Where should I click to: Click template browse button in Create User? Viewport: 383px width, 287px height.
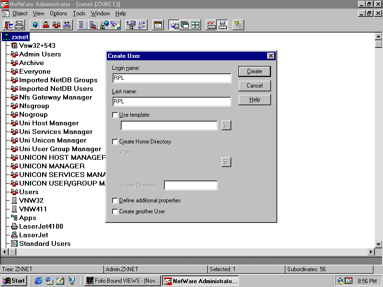pyautogui.click(x=226, y=125)
